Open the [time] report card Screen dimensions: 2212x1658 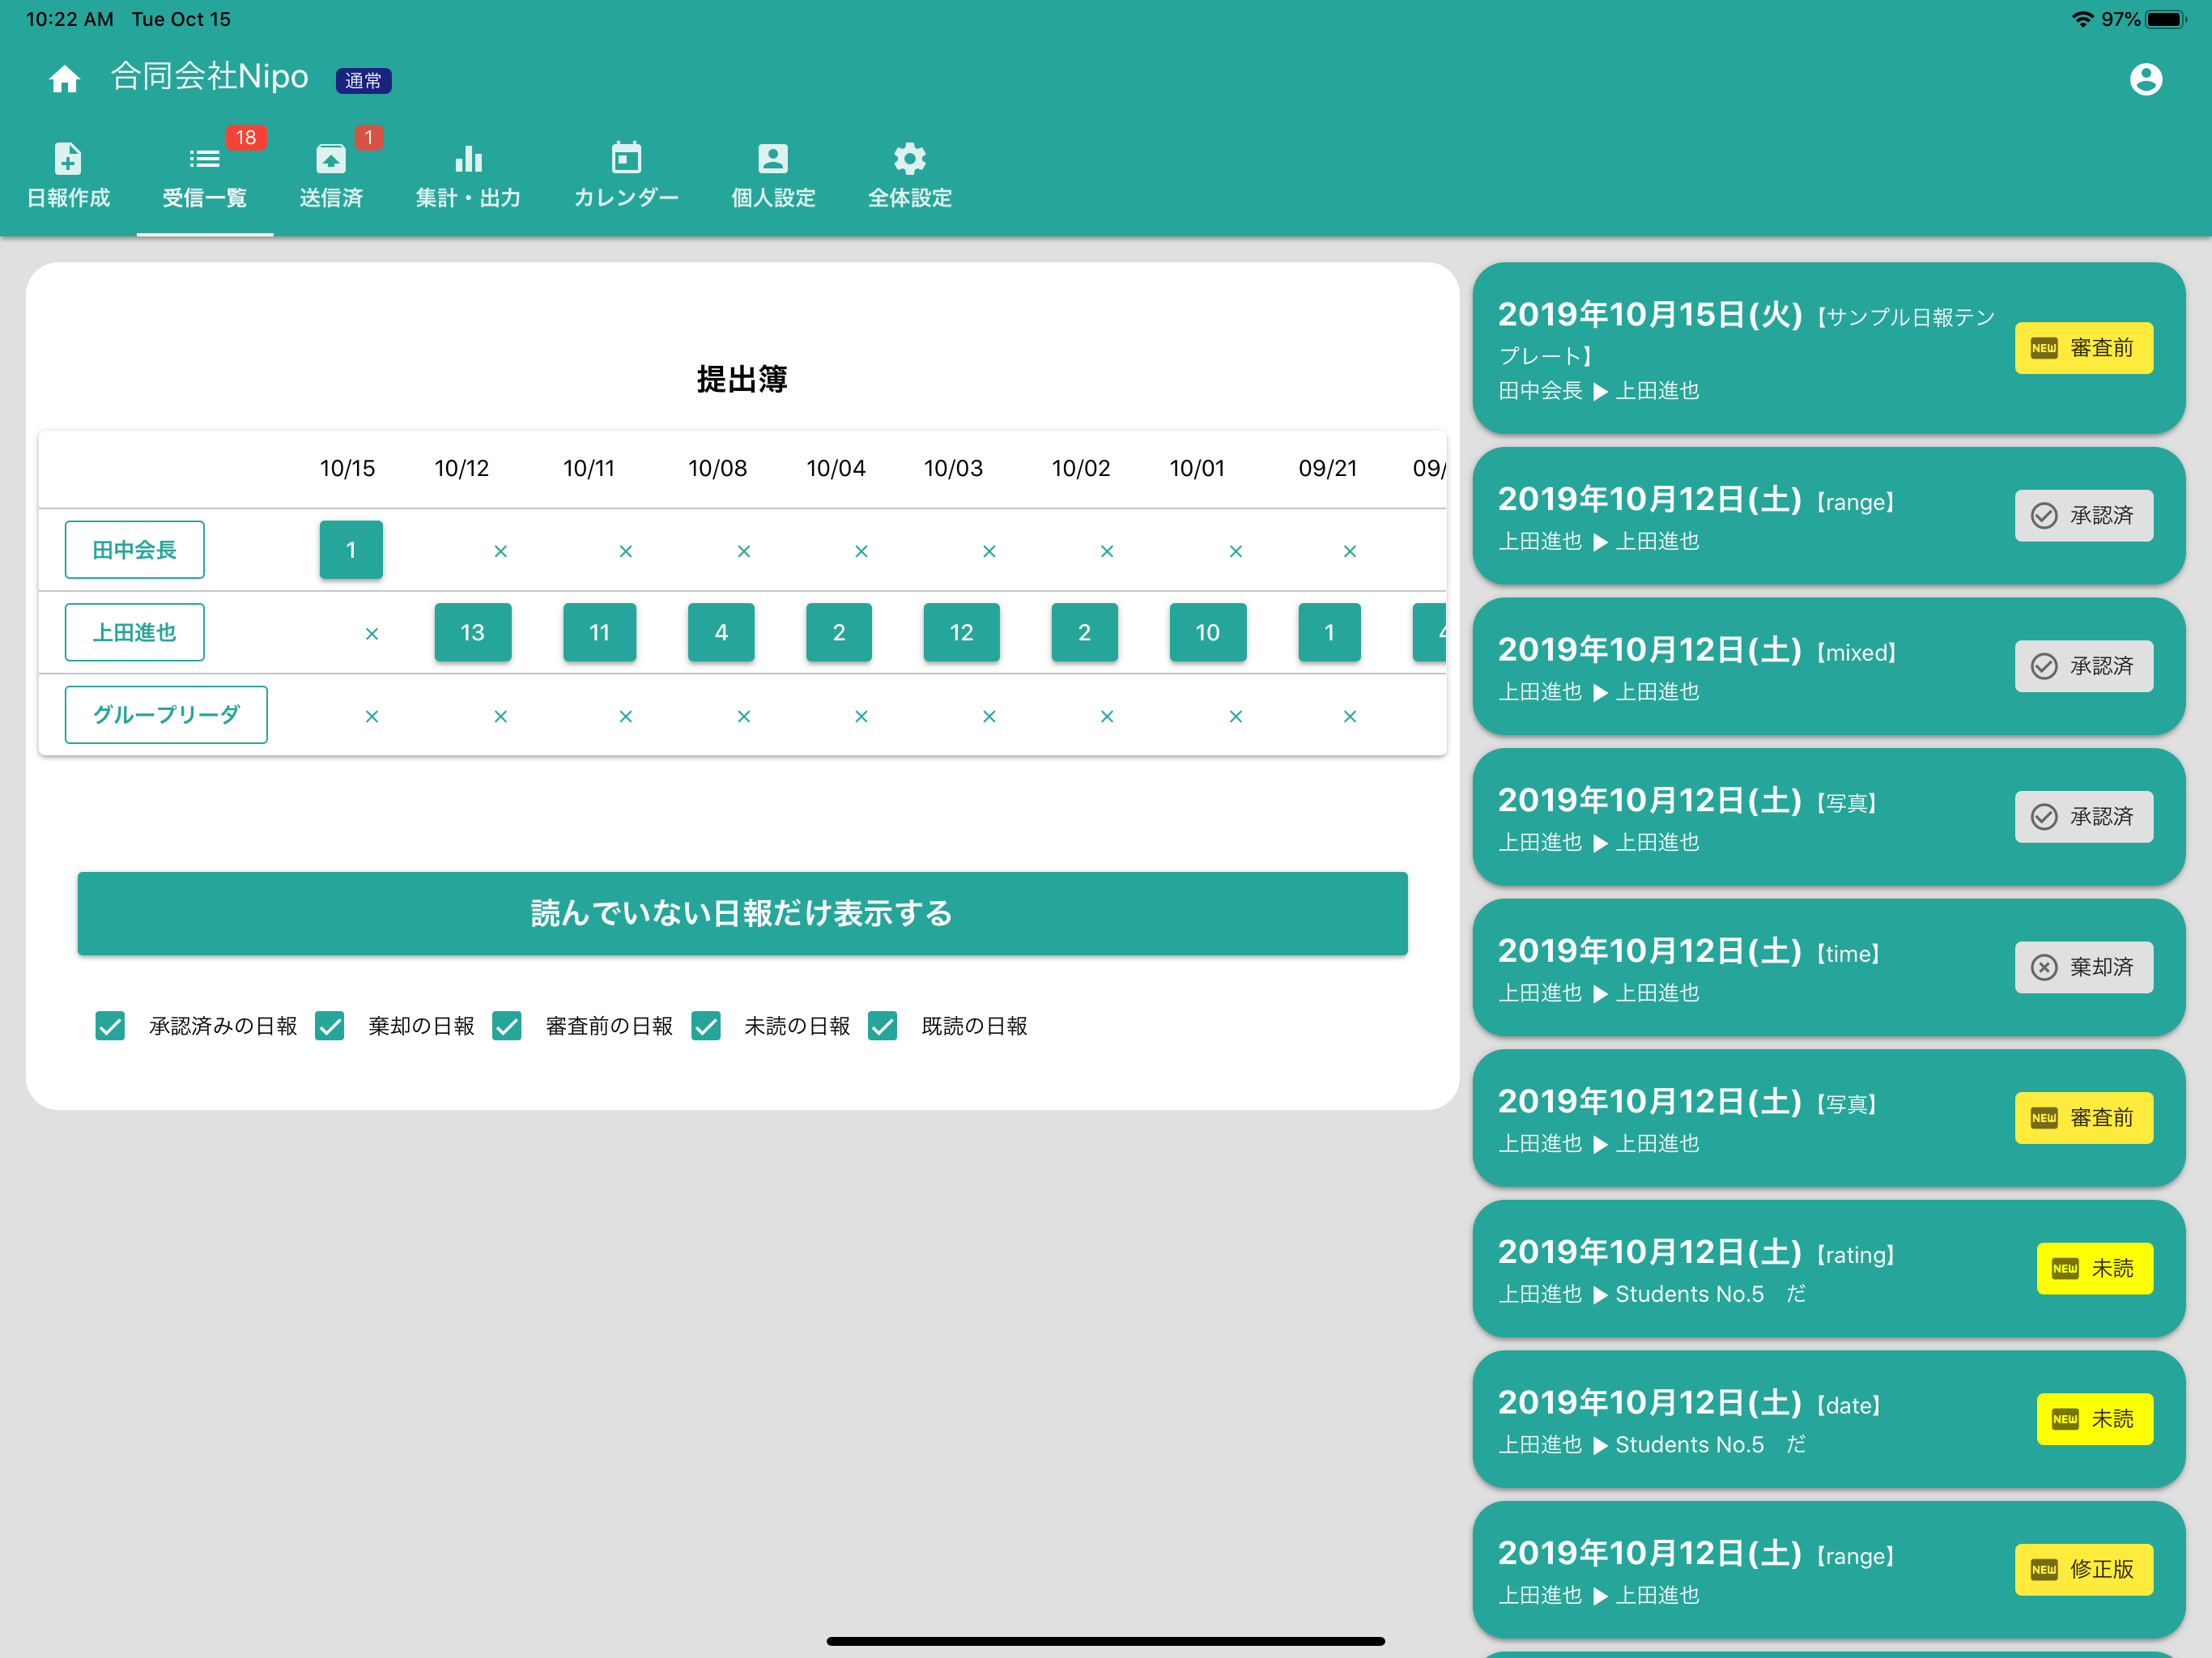coord(1828,968)
